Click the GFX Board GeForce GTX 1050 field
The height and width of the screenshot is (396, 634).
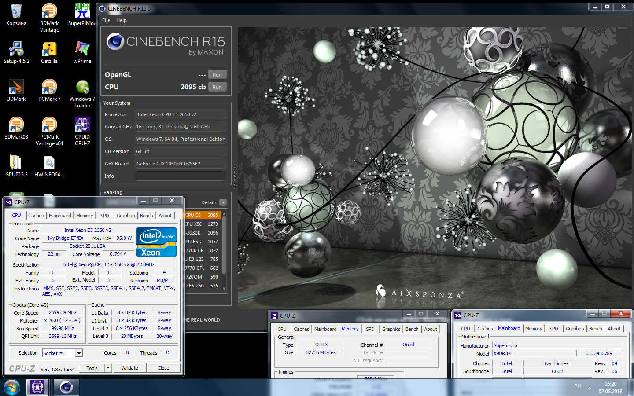[181, 164]
